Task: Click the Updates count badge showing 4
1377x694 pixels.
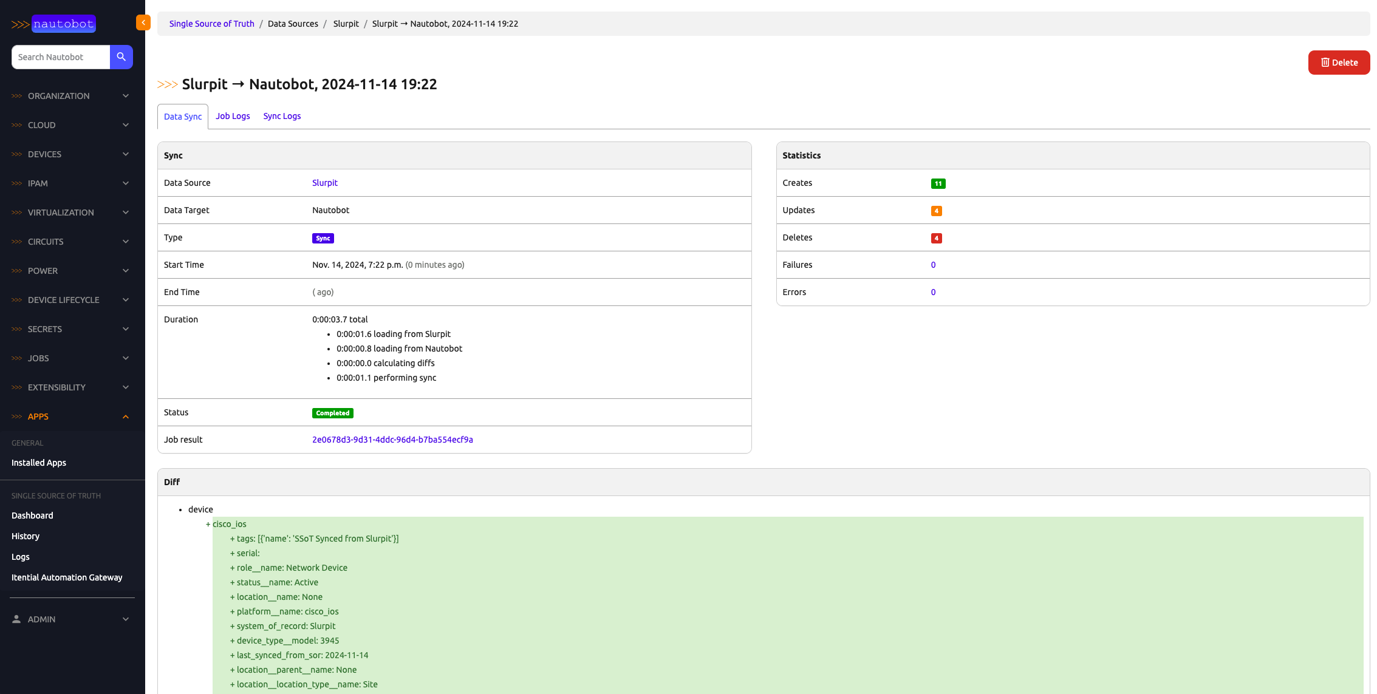Action: 936,211
